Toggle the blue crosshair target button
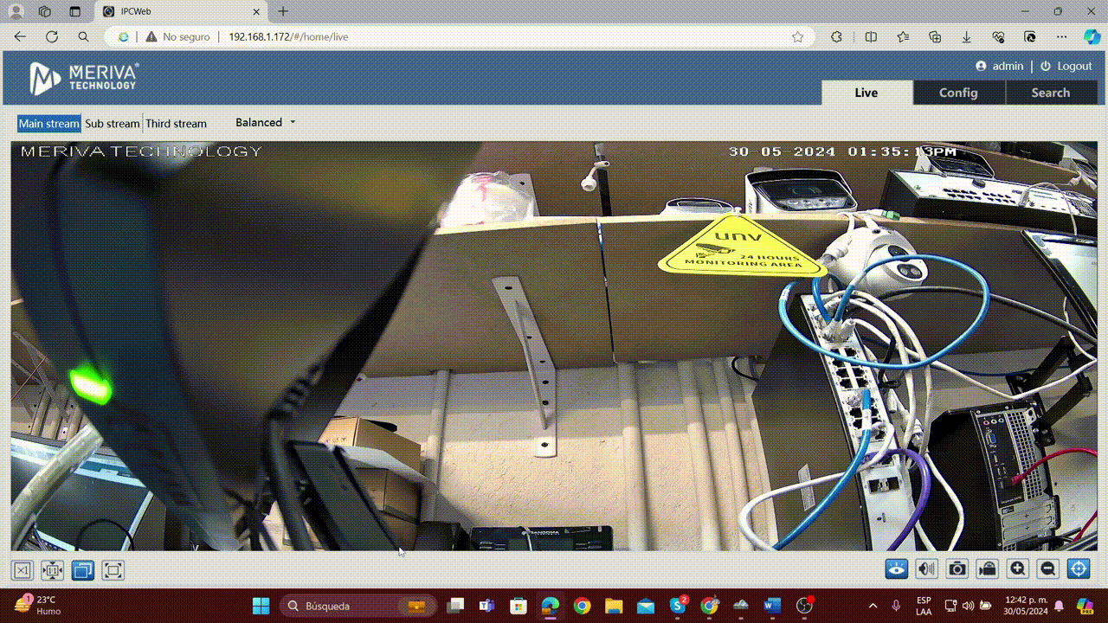 1078,568
